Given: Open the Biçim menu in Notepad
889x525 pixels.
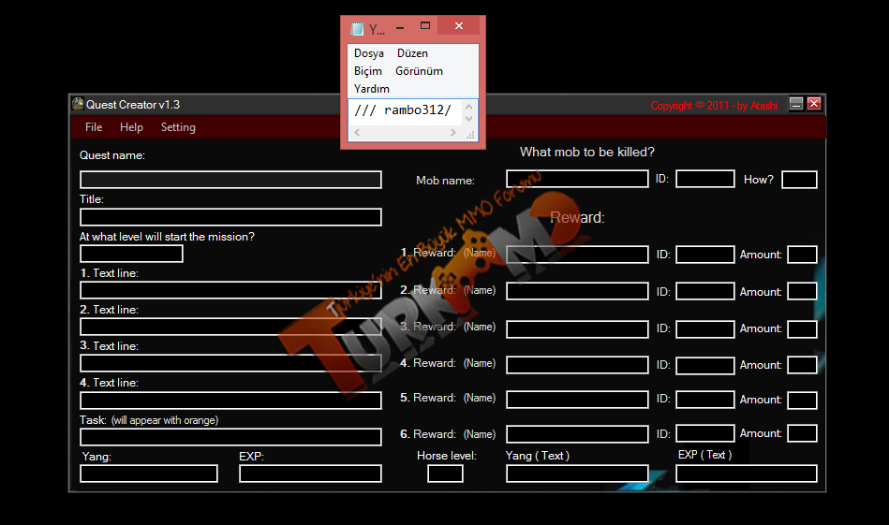Looking at the screenshot, I should point(368,71).
